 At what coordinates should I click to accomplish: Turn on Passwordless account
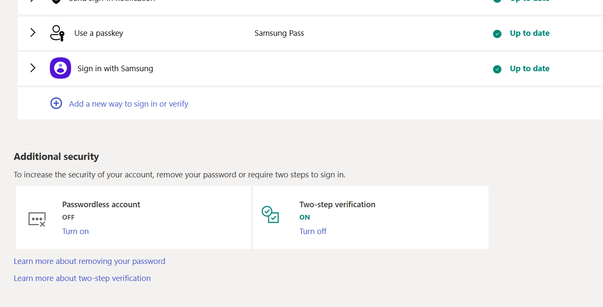pos(75,232)
